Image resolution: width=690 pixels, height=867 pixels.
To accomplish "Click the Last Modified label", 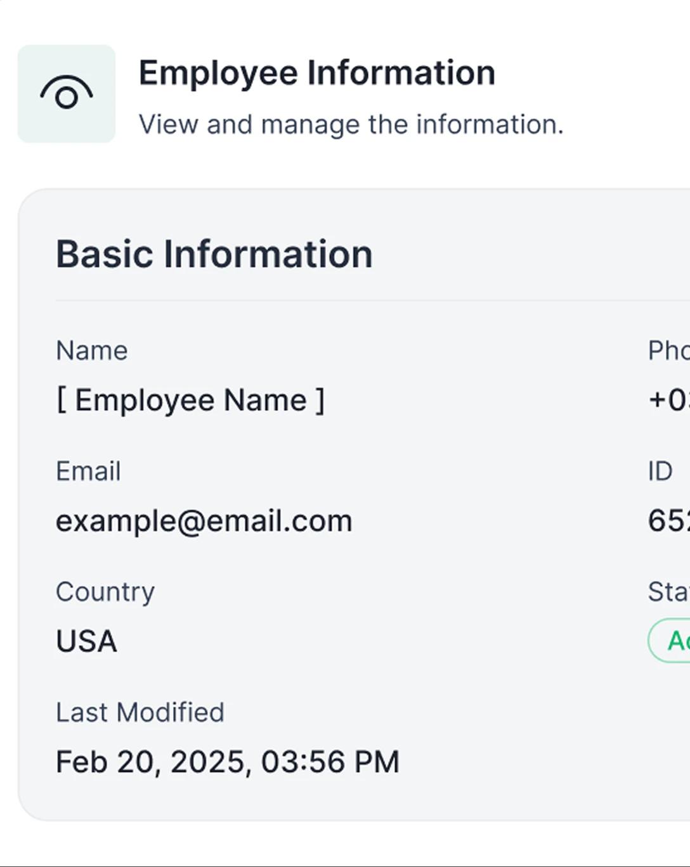I will point(140,712).
